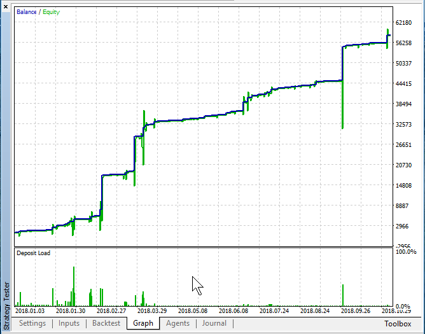Click the Deposit Load label
The image size is (425, 334).
[x=33, y=253]
